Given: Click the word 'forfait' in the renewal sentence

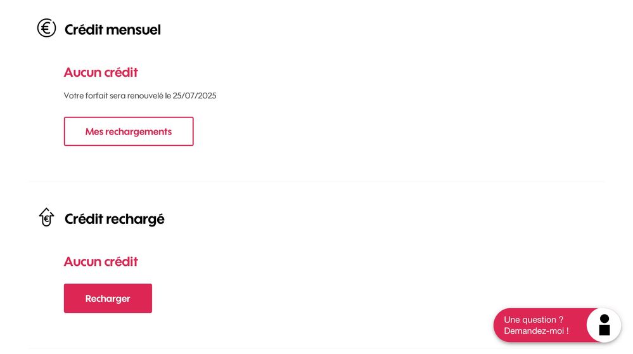Looking at the screenshot, I should [x=96, y=96].
